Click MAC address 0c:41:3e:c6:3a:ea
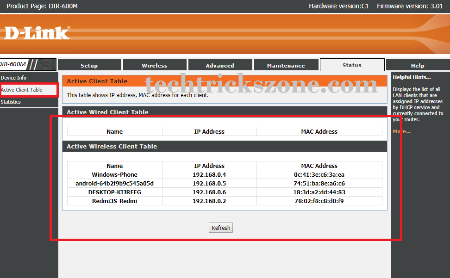This screenshot has width=450, height=278. 319,175
